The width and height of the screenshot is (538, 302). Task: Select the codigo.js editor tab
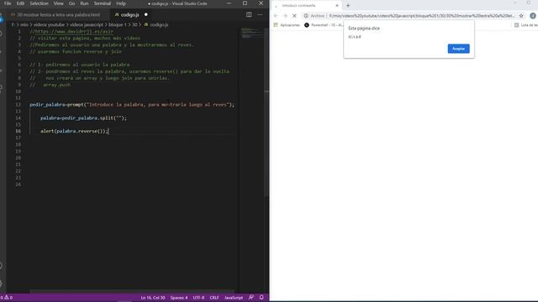click(x=129, y=15)
